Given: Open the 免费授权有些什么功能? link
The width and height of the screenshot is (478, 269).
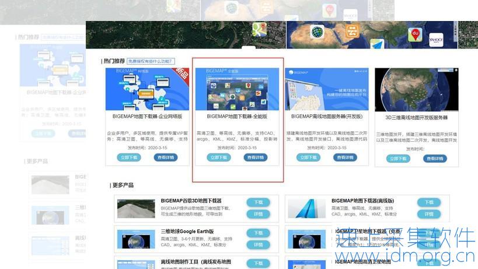Looking at the screenshot, I should click(x=151, y=61).
